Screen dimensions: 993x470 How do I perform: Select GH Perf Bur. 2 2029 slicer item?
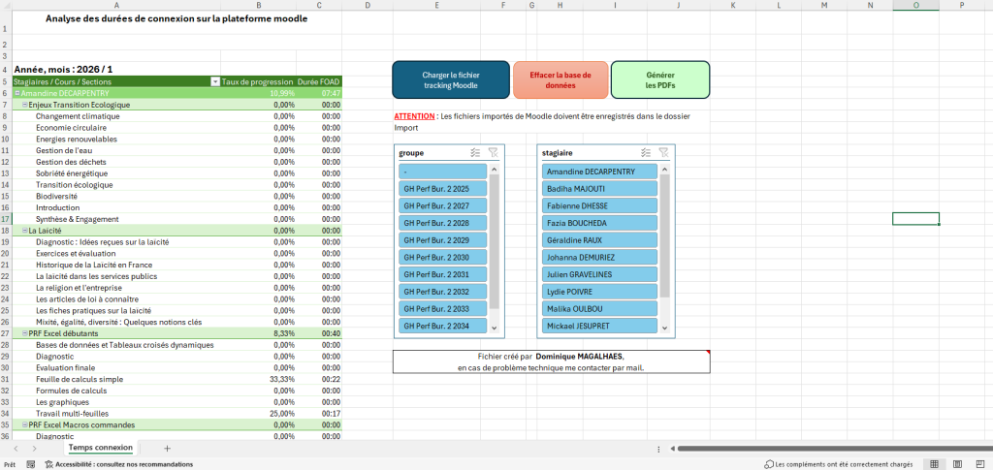pos(442,240)
